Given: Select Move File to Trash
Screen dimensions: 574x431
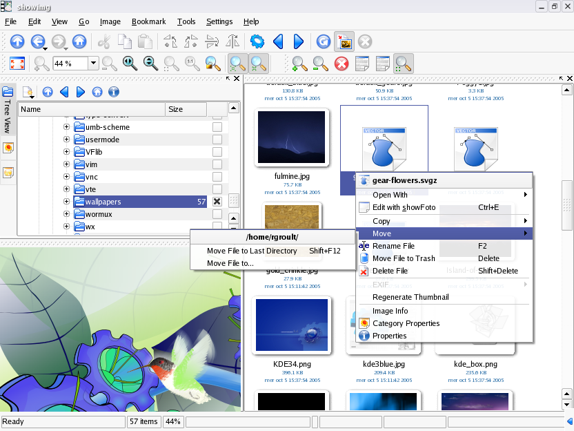Looking at the screenshot, I should tap(444, 258).
